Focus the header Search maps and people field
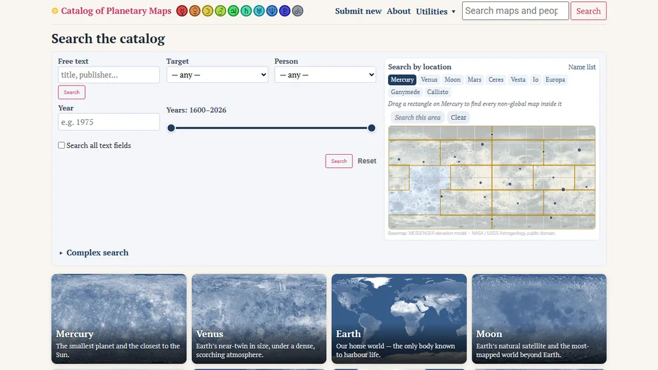The width and height of the screenshot is (658, 370). tap(515, 11)
